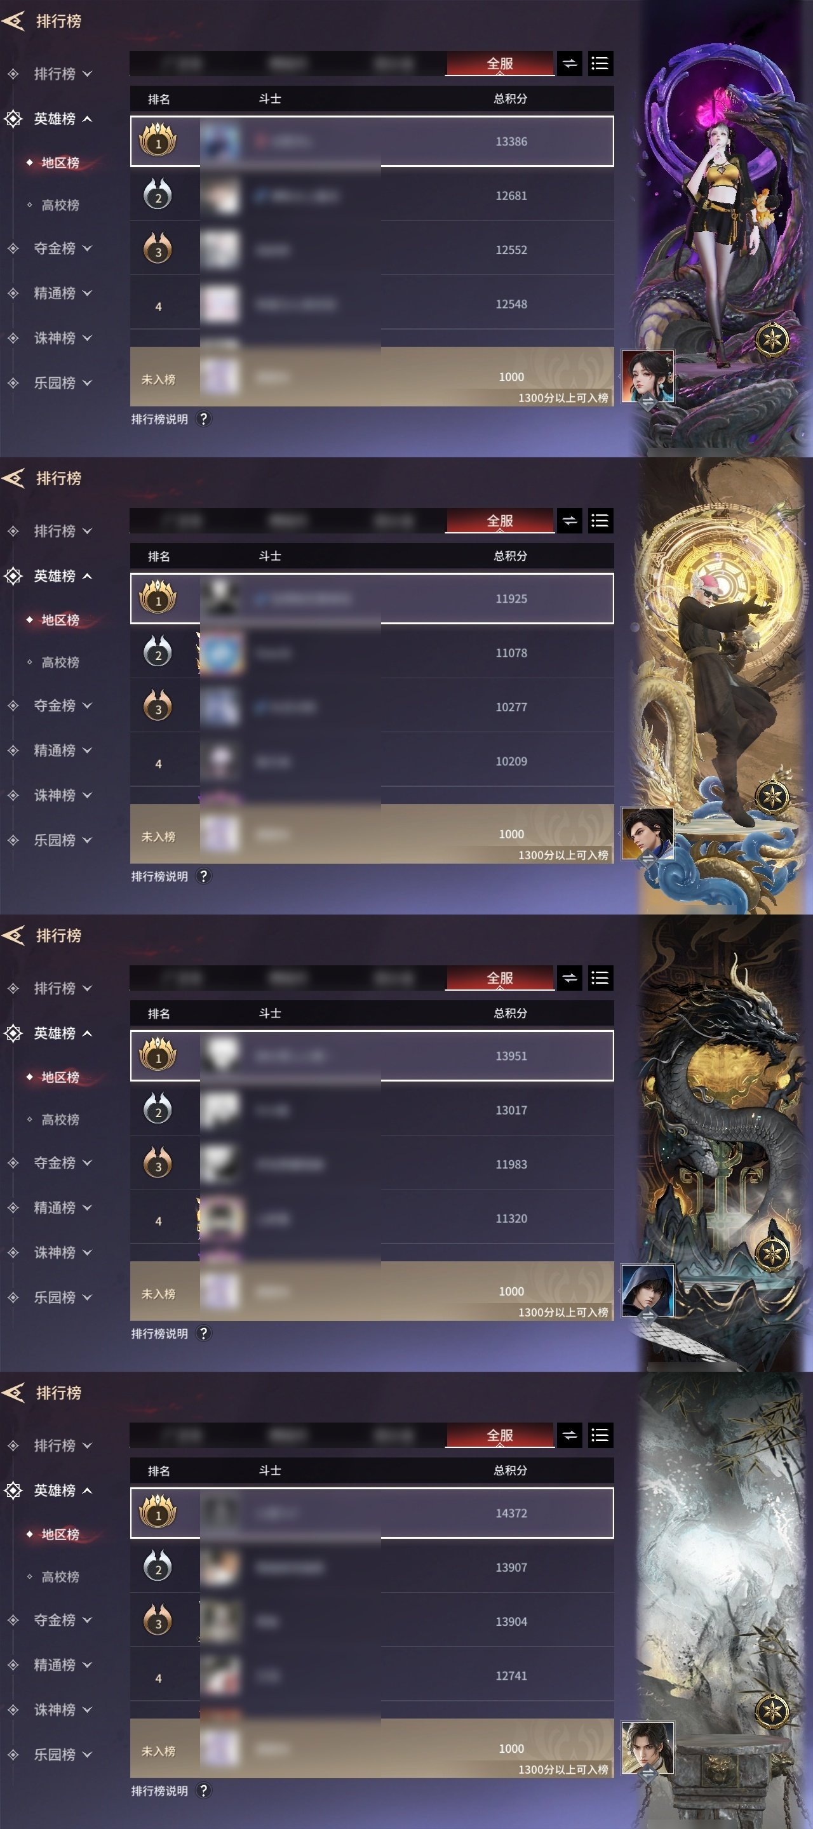Click the female hero portrait with red background
Image resolution: width=813 pixels, height=1829 pixels.
point(648,377)
